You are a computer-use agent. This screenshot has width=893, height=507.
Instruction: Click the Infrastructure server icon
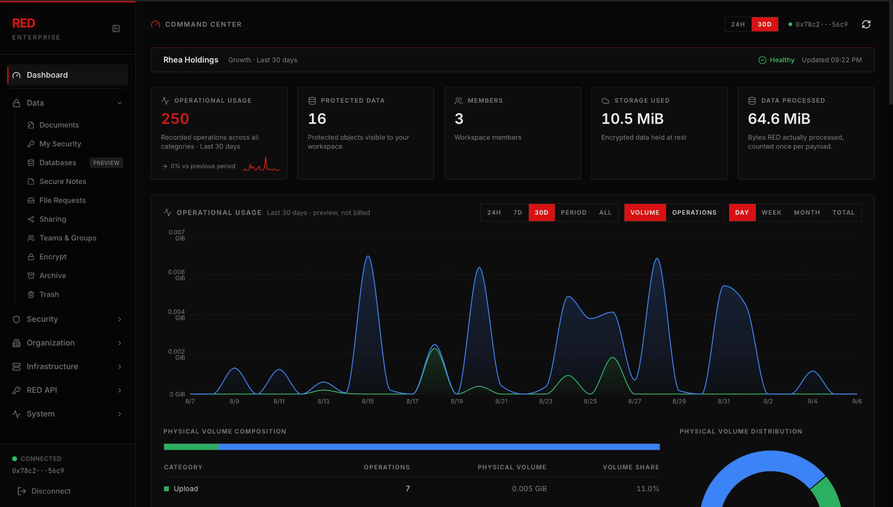[x=17, y=367]
